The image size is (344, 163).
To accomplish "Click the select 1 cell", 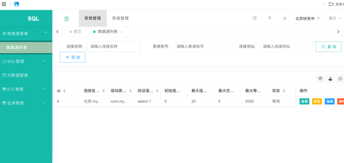I will tap(147, 101).
